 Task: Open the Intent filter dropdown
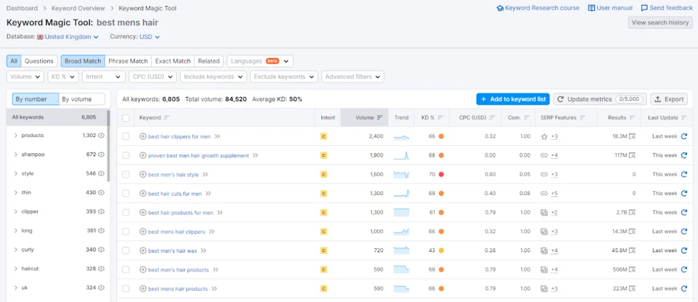[x=104, y=76]
